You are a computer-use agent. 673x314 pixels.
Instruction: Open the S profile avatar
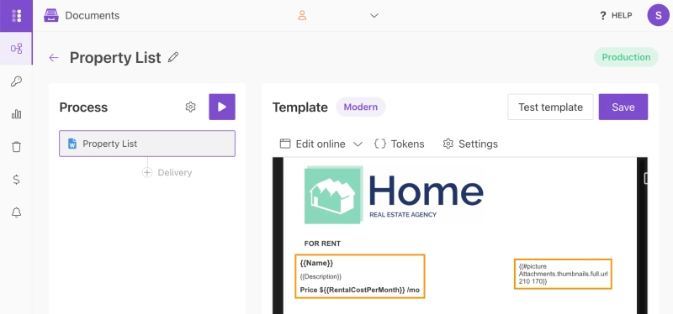tap(659, 15)
